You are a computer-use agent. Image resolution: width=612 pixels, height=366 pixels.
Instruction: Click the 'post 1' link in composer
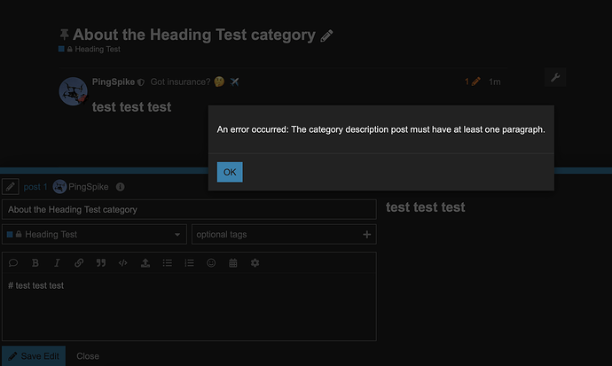(x=35, y=187)
